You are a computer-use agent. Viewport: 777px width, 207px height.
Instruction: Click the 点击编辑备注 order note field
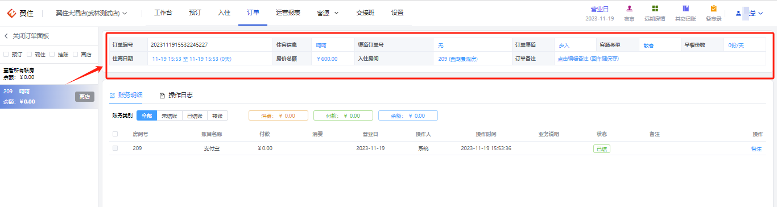588,59
